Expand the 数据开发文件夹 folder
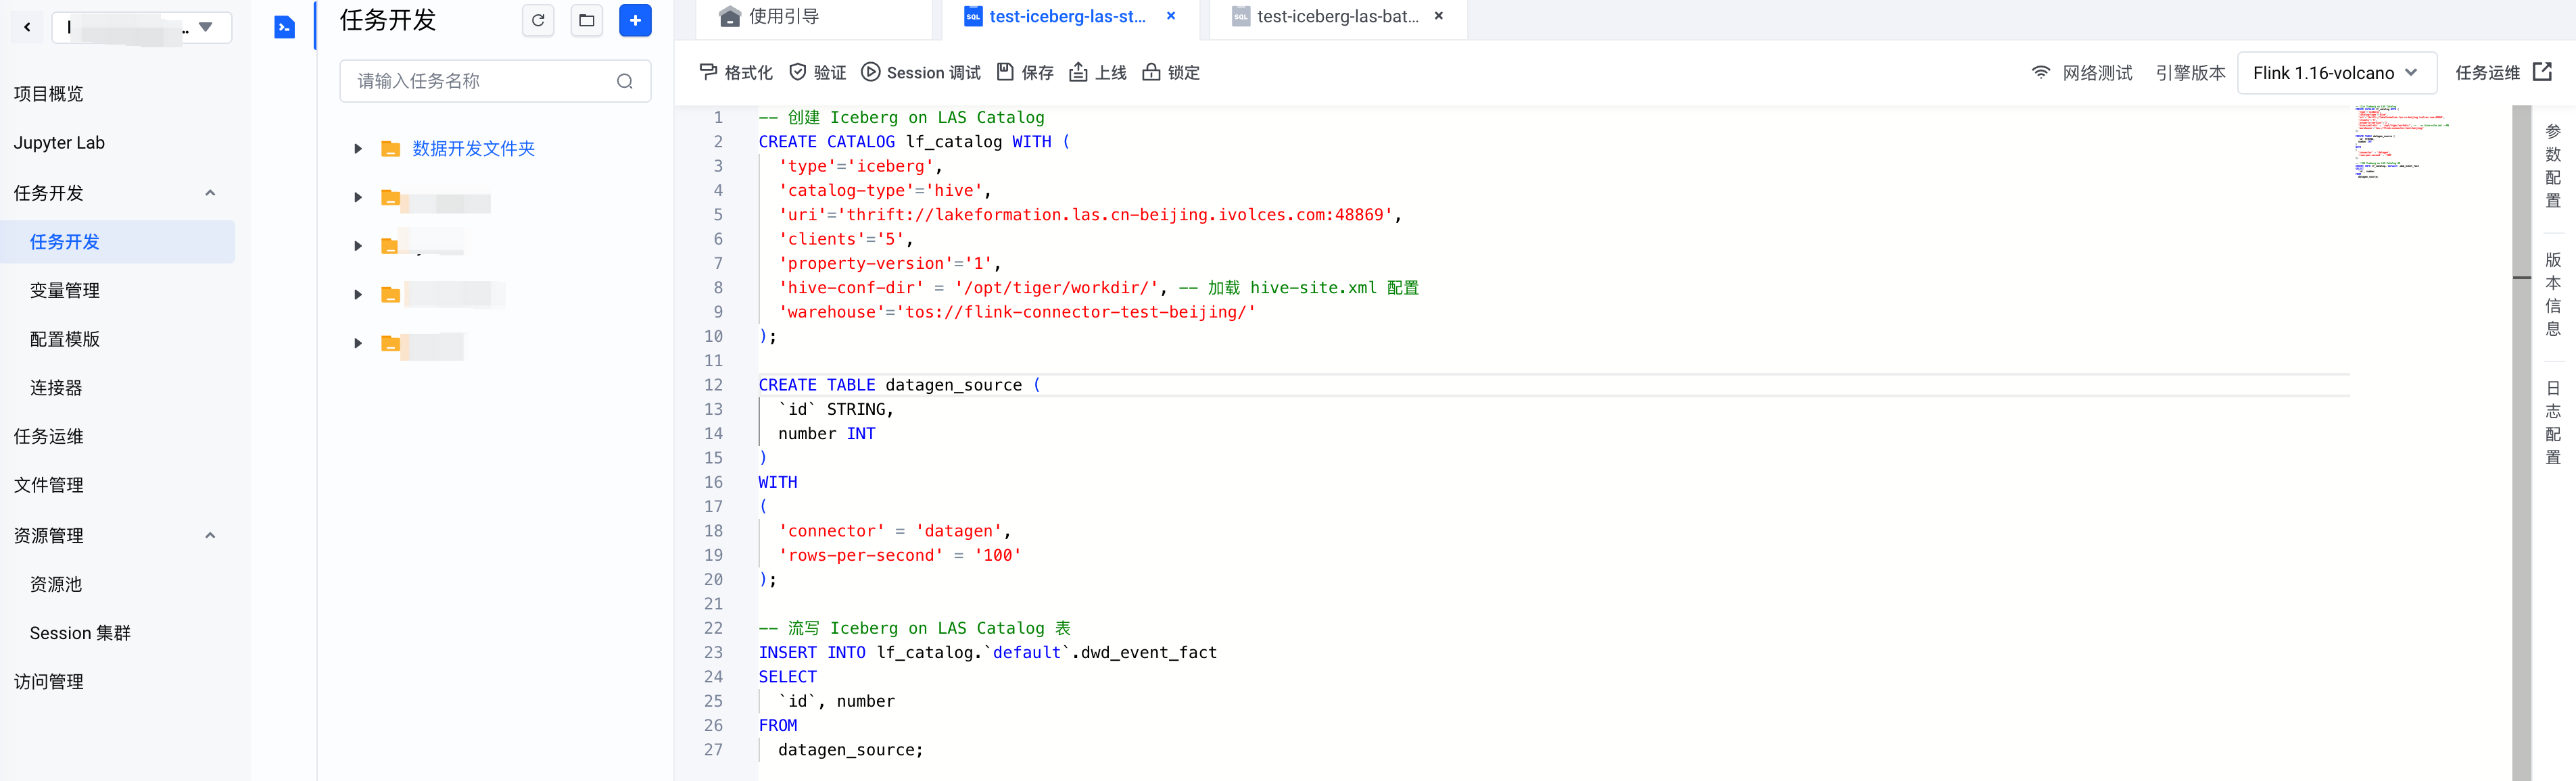This screenshot has height=781, width=2576. tap(358, 149)
